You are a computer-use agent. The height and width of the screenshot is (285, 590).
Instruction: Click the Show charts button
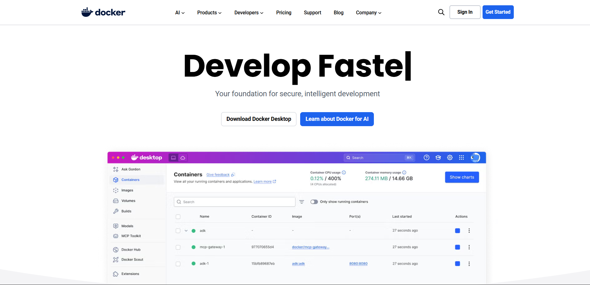[462, 177]
